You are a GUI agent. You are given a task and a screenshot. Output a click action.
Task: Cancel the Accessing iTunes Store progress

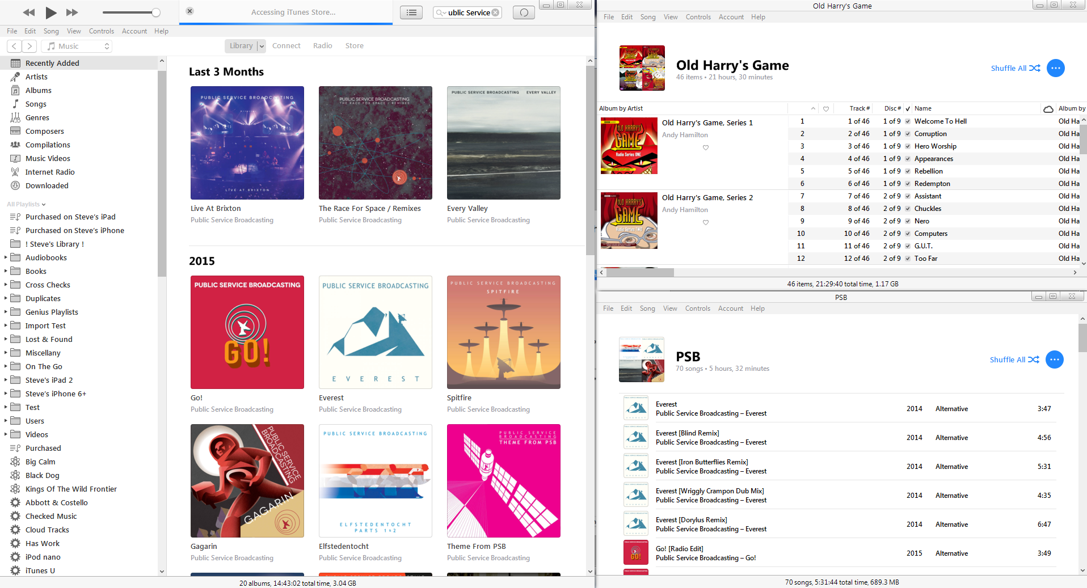tap(190, 11)
